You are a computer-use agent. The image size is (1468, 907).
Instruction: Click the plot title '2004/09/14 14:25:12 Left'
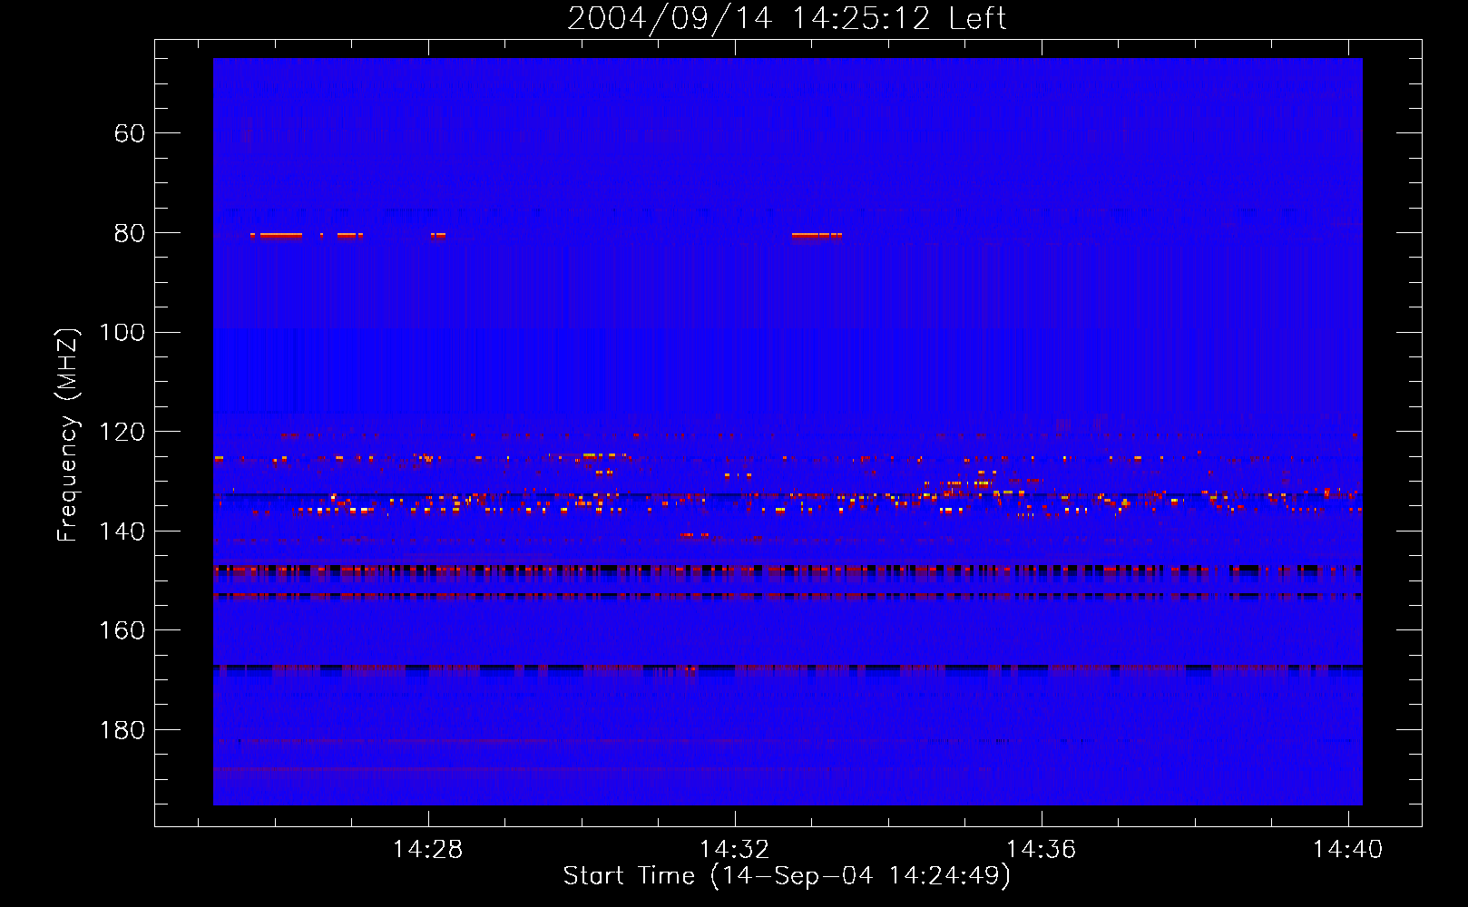787,19
